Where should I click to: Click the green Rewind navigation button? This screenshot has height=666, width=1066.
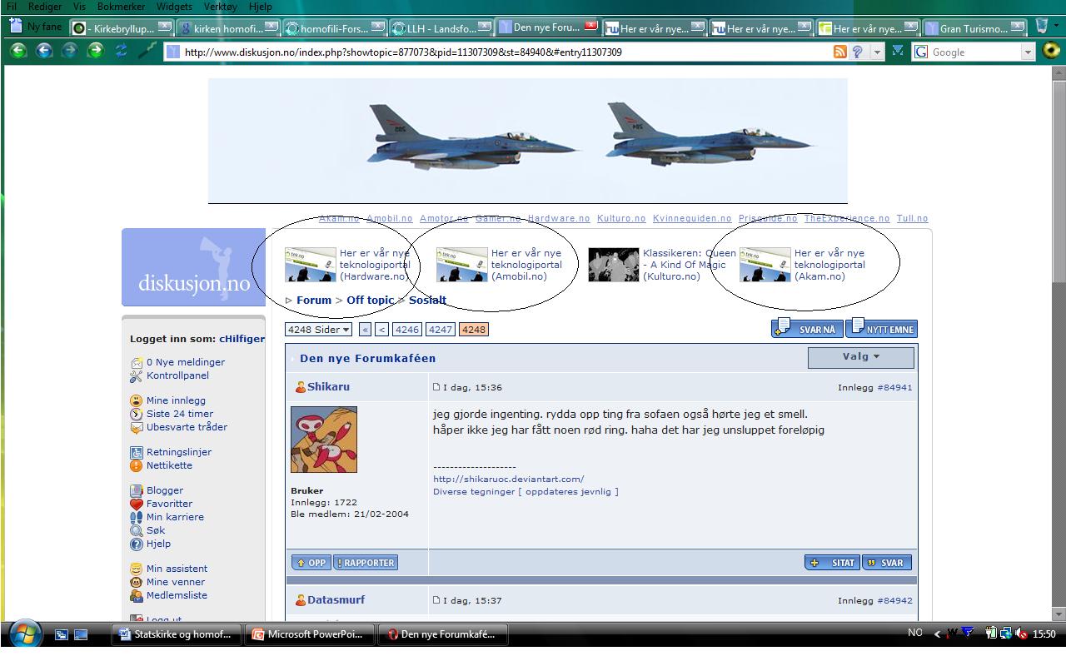click(18, 51)
